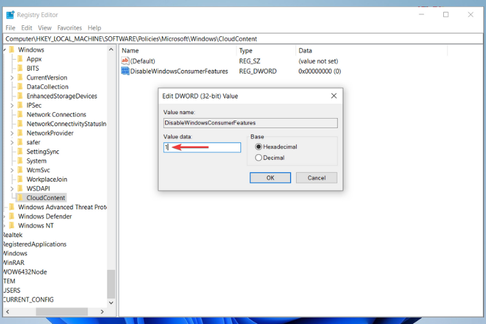Expand the NetworkProvider key

click(x=12, y=133)
